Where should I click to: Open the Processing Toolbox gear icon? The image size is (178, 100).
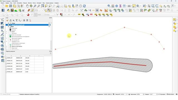(x=117, y=6)
